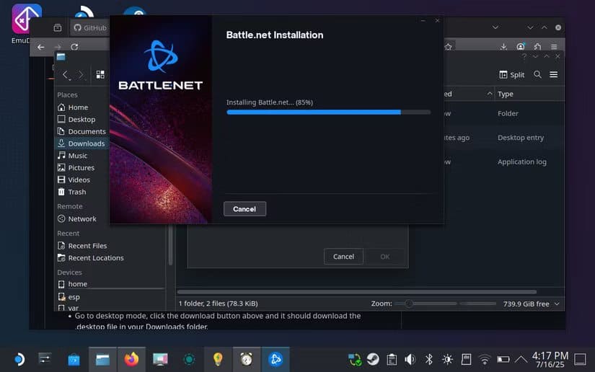Toggle sort order arrow on Modified column
The width and height of the screenshot is (595, 372).
[x=490, y=94]
